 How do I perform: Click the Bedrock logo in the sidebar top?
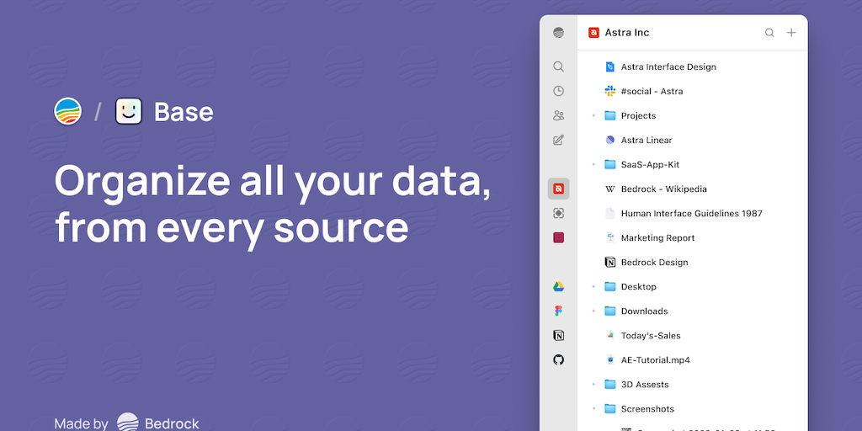pyautogui.click(x=558, y=33)
